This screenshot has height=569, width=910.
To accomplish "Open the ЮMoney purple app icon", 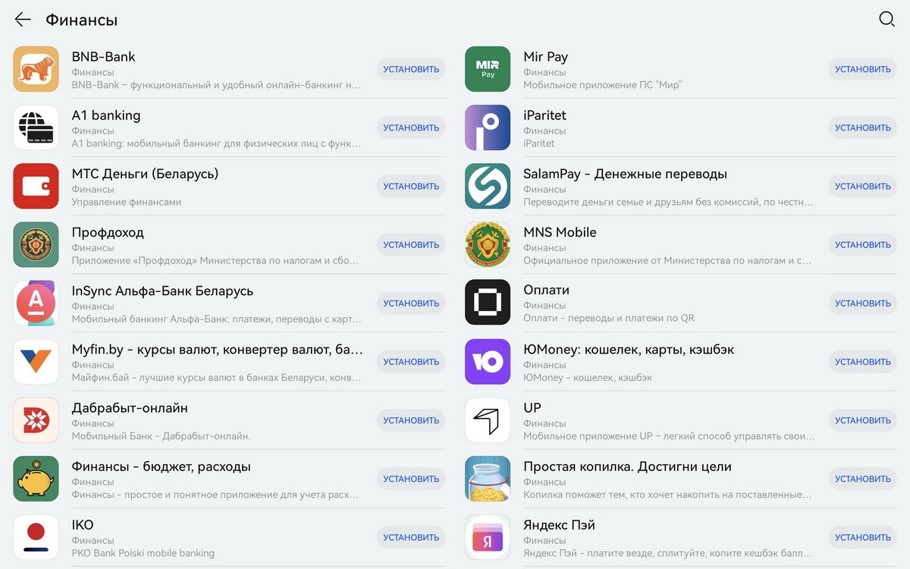I will coord(488,362).
